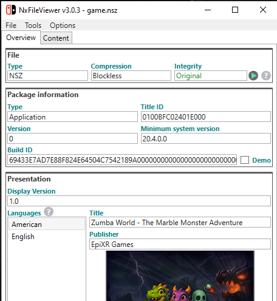Click the NxFileViewer Switch logo icon
This screenshot has height=301, width=277.
pos(11,10)
